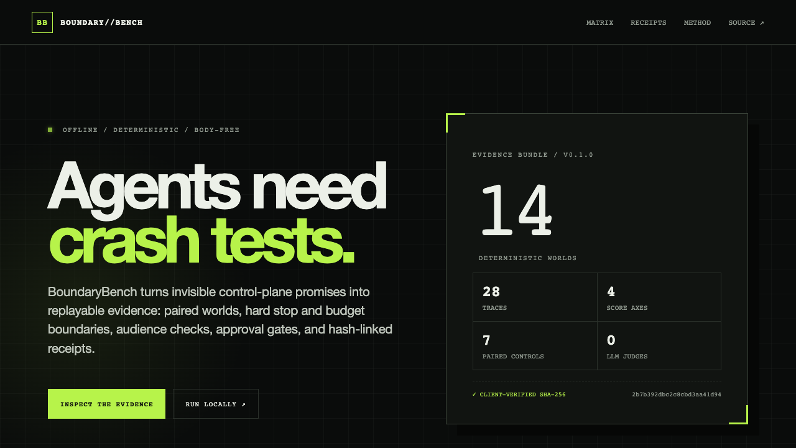
Task: Click the hash value 2b7b392dbc2c8cbd3aa41d94
Action: pyautogui.click(x=677, y=394)
